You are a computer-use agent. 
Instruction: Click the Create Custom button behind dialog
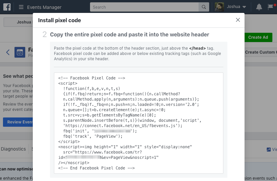(261, 52)
